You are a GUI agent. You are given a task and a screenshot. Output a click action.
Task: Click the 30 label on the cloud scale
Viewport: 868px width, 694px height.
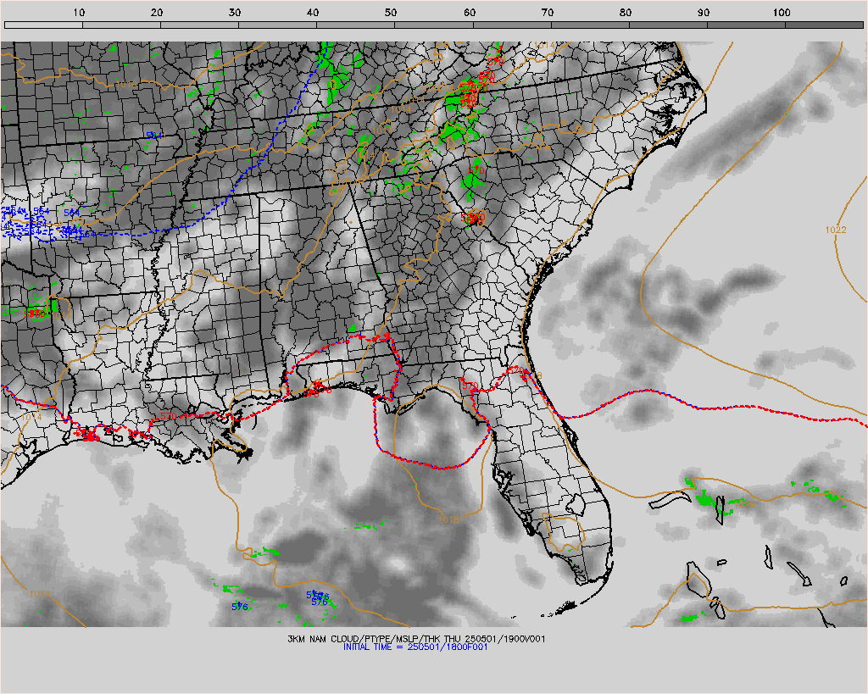click(x=235, y=12)
